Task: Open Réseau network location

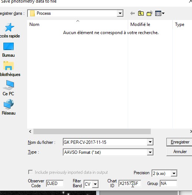Action: (9, 107)
